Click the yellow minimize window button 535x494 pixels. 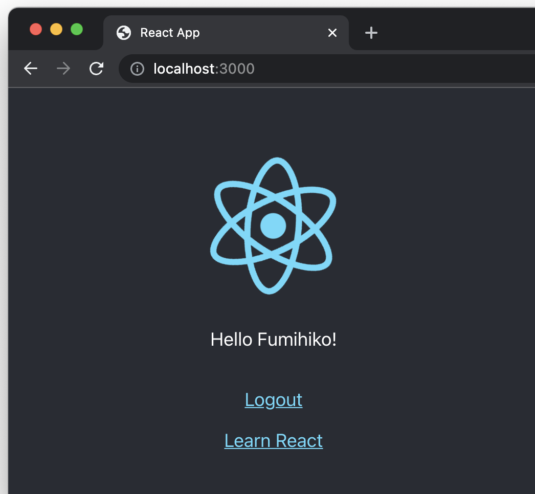click(x=56, y=29)
